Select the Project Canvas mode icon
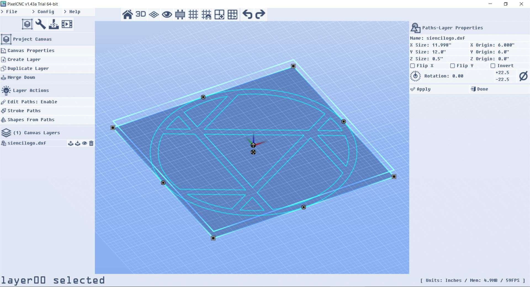This screenshot has width=530, height=287. pyautogui.click(x=27, y=24)
